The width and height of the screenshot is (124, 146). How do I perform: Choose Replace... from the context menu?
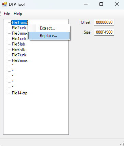[x=49, y=36]
